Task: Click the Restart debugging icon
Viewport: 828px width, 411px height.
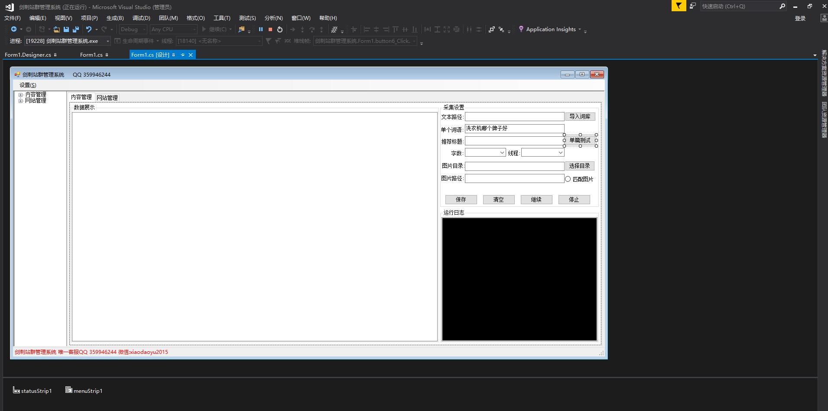Action: click(x=280, y=29)
